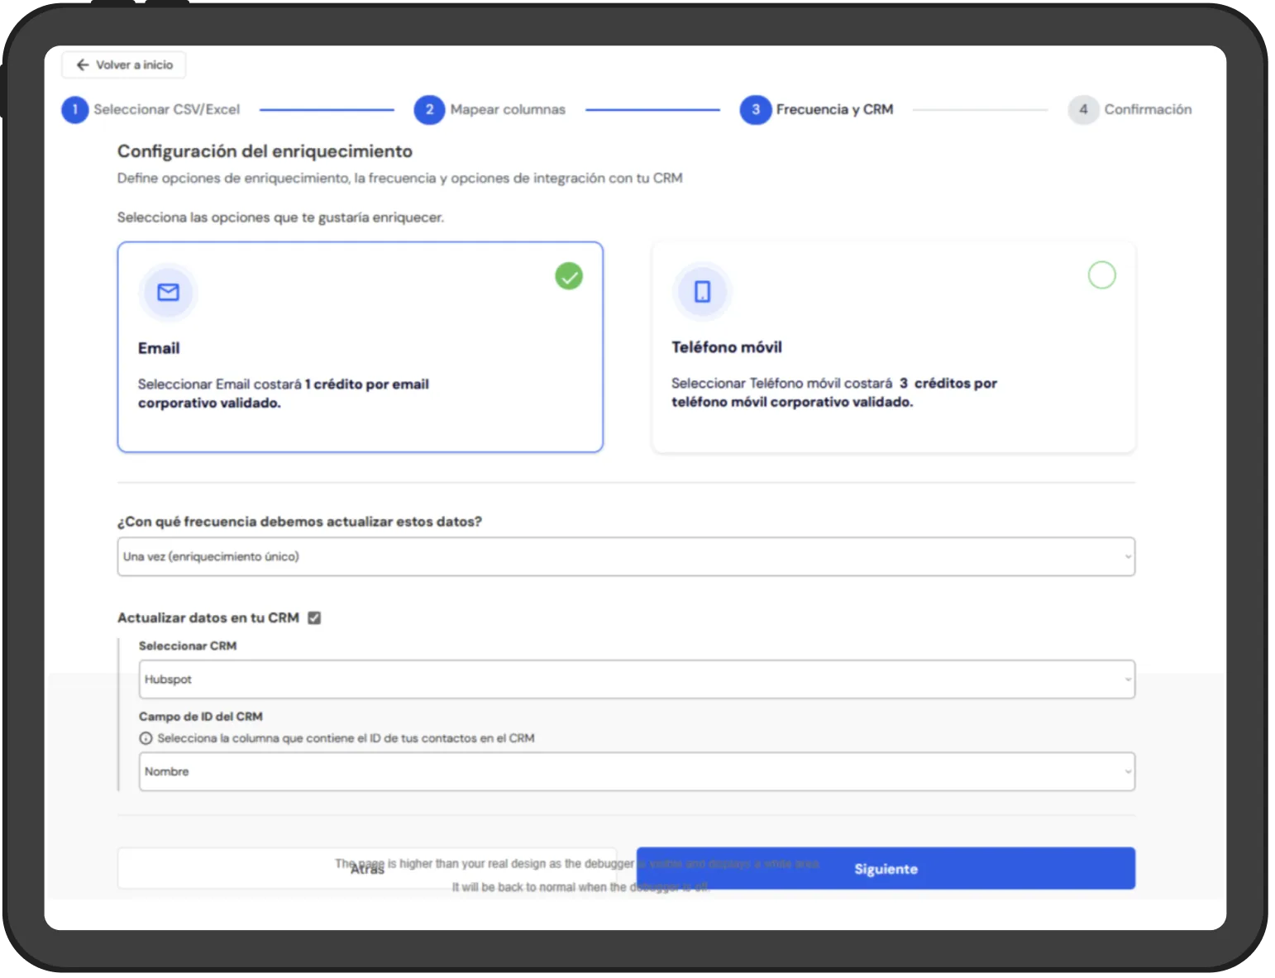The image size is (1275, 978).
Task: Select the empty circle on Teléfono móvil card
Action: pos(1101,274)
